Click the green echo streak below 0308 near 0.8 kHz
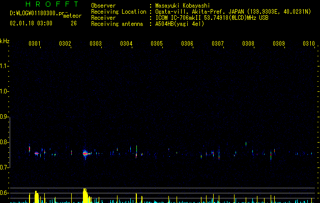The image size is (320, 203). pos(246,144)
